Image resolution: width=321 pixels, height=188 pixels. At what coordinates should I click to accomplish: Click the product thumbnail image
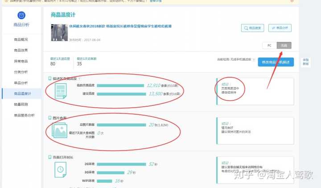coord(59,33)
